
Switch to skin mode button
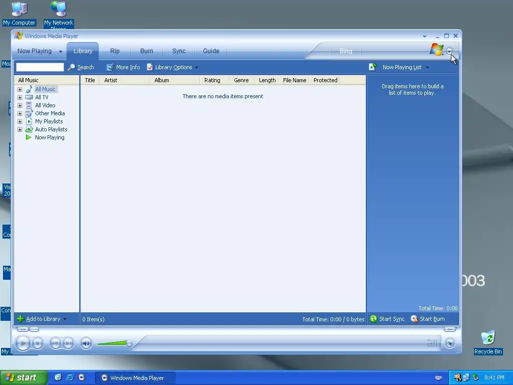pos(450,343)
